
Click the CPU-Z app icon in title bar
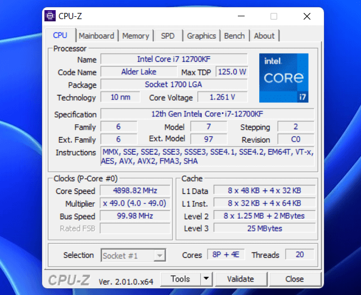click(x=50, y=16)
